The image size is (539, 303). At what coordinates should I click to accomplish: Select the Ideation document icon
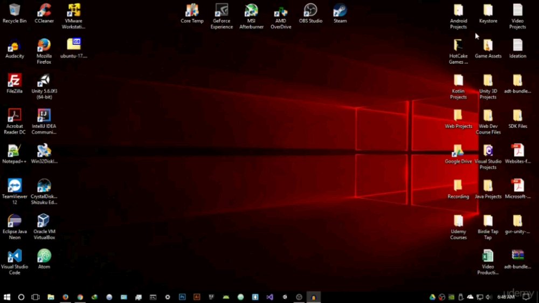(517, 48)
